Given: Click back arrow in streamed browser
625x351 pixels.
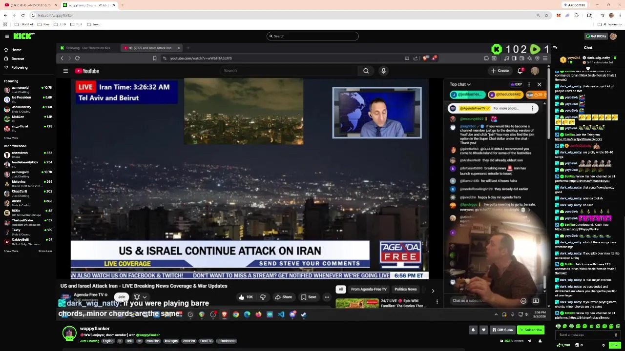Looking at the screenshot, I should 62,58.
